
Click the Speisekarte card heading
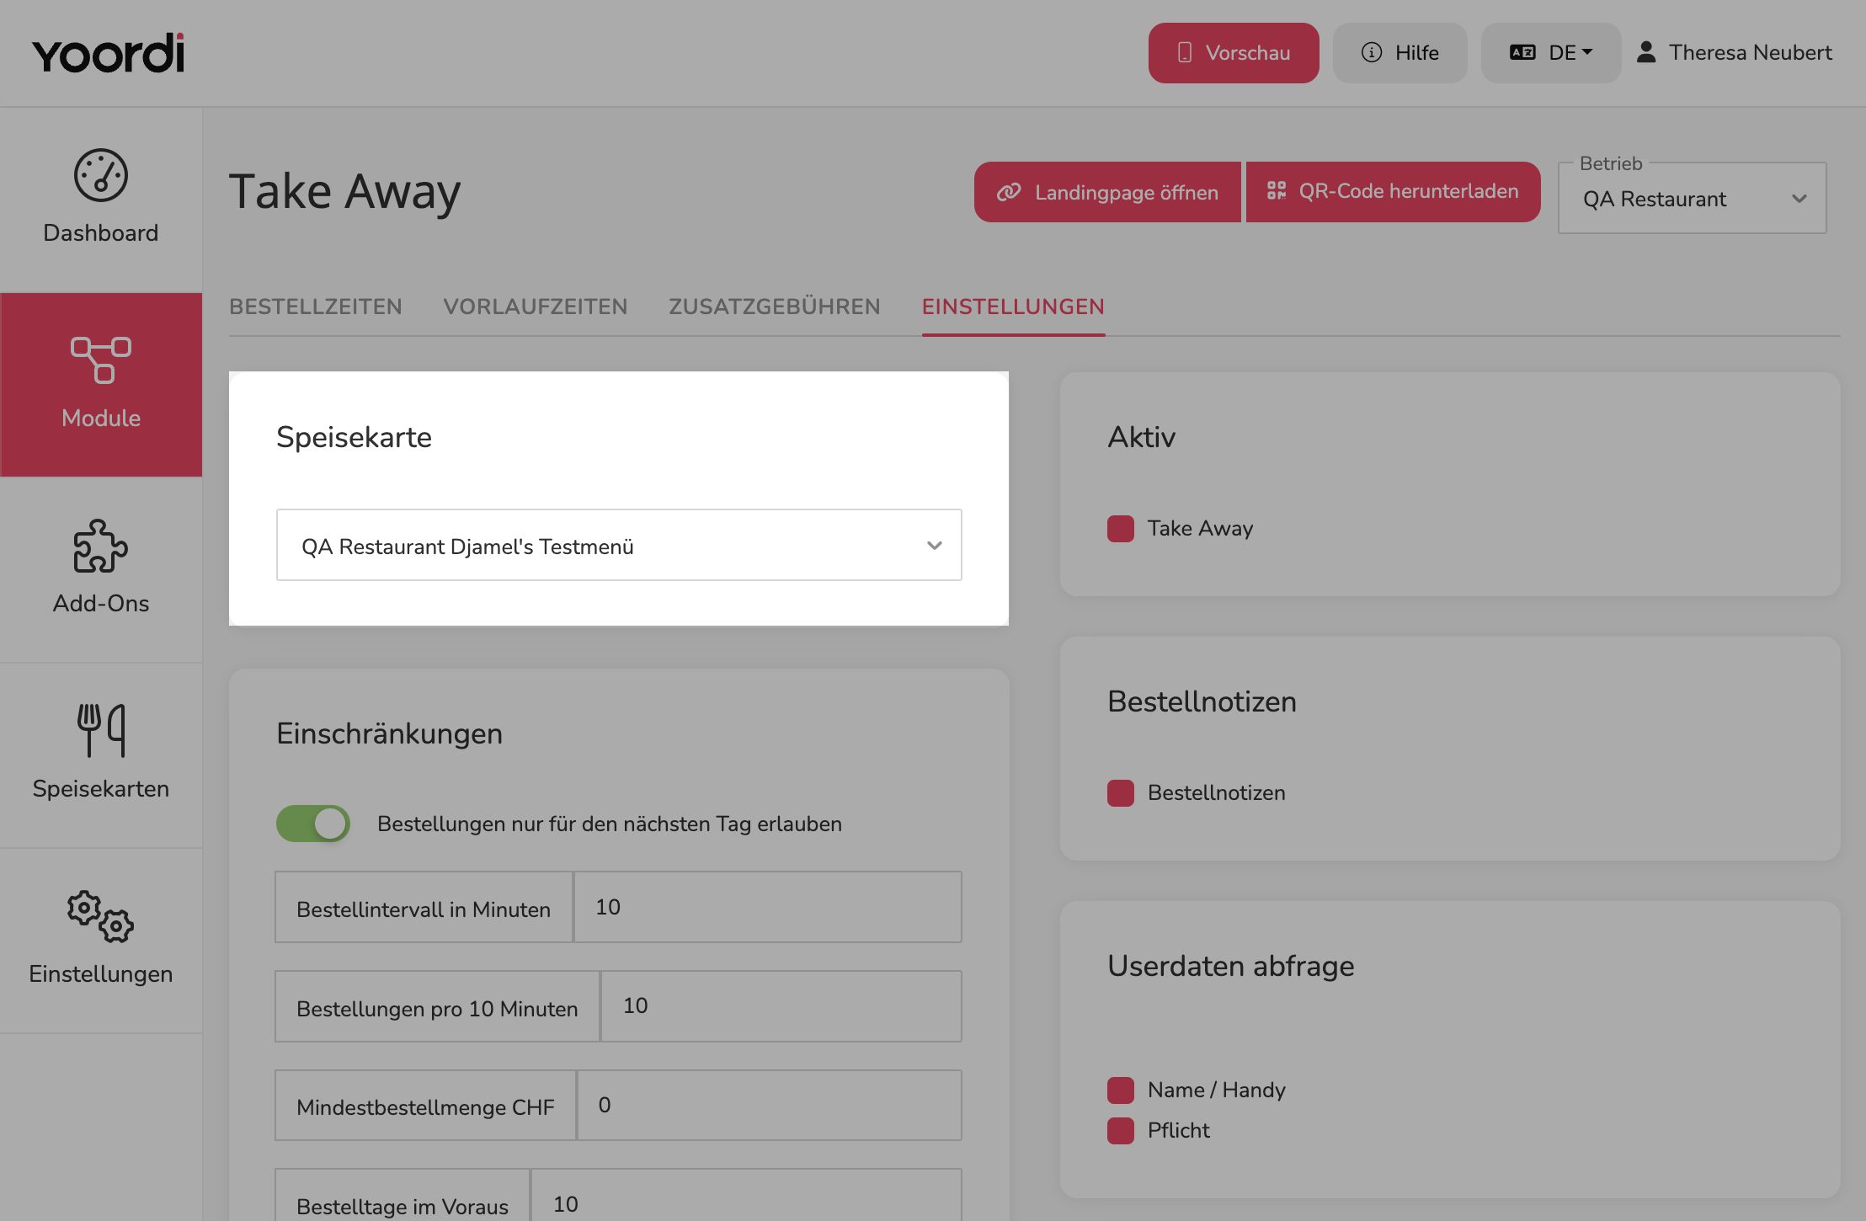(354, 437)
